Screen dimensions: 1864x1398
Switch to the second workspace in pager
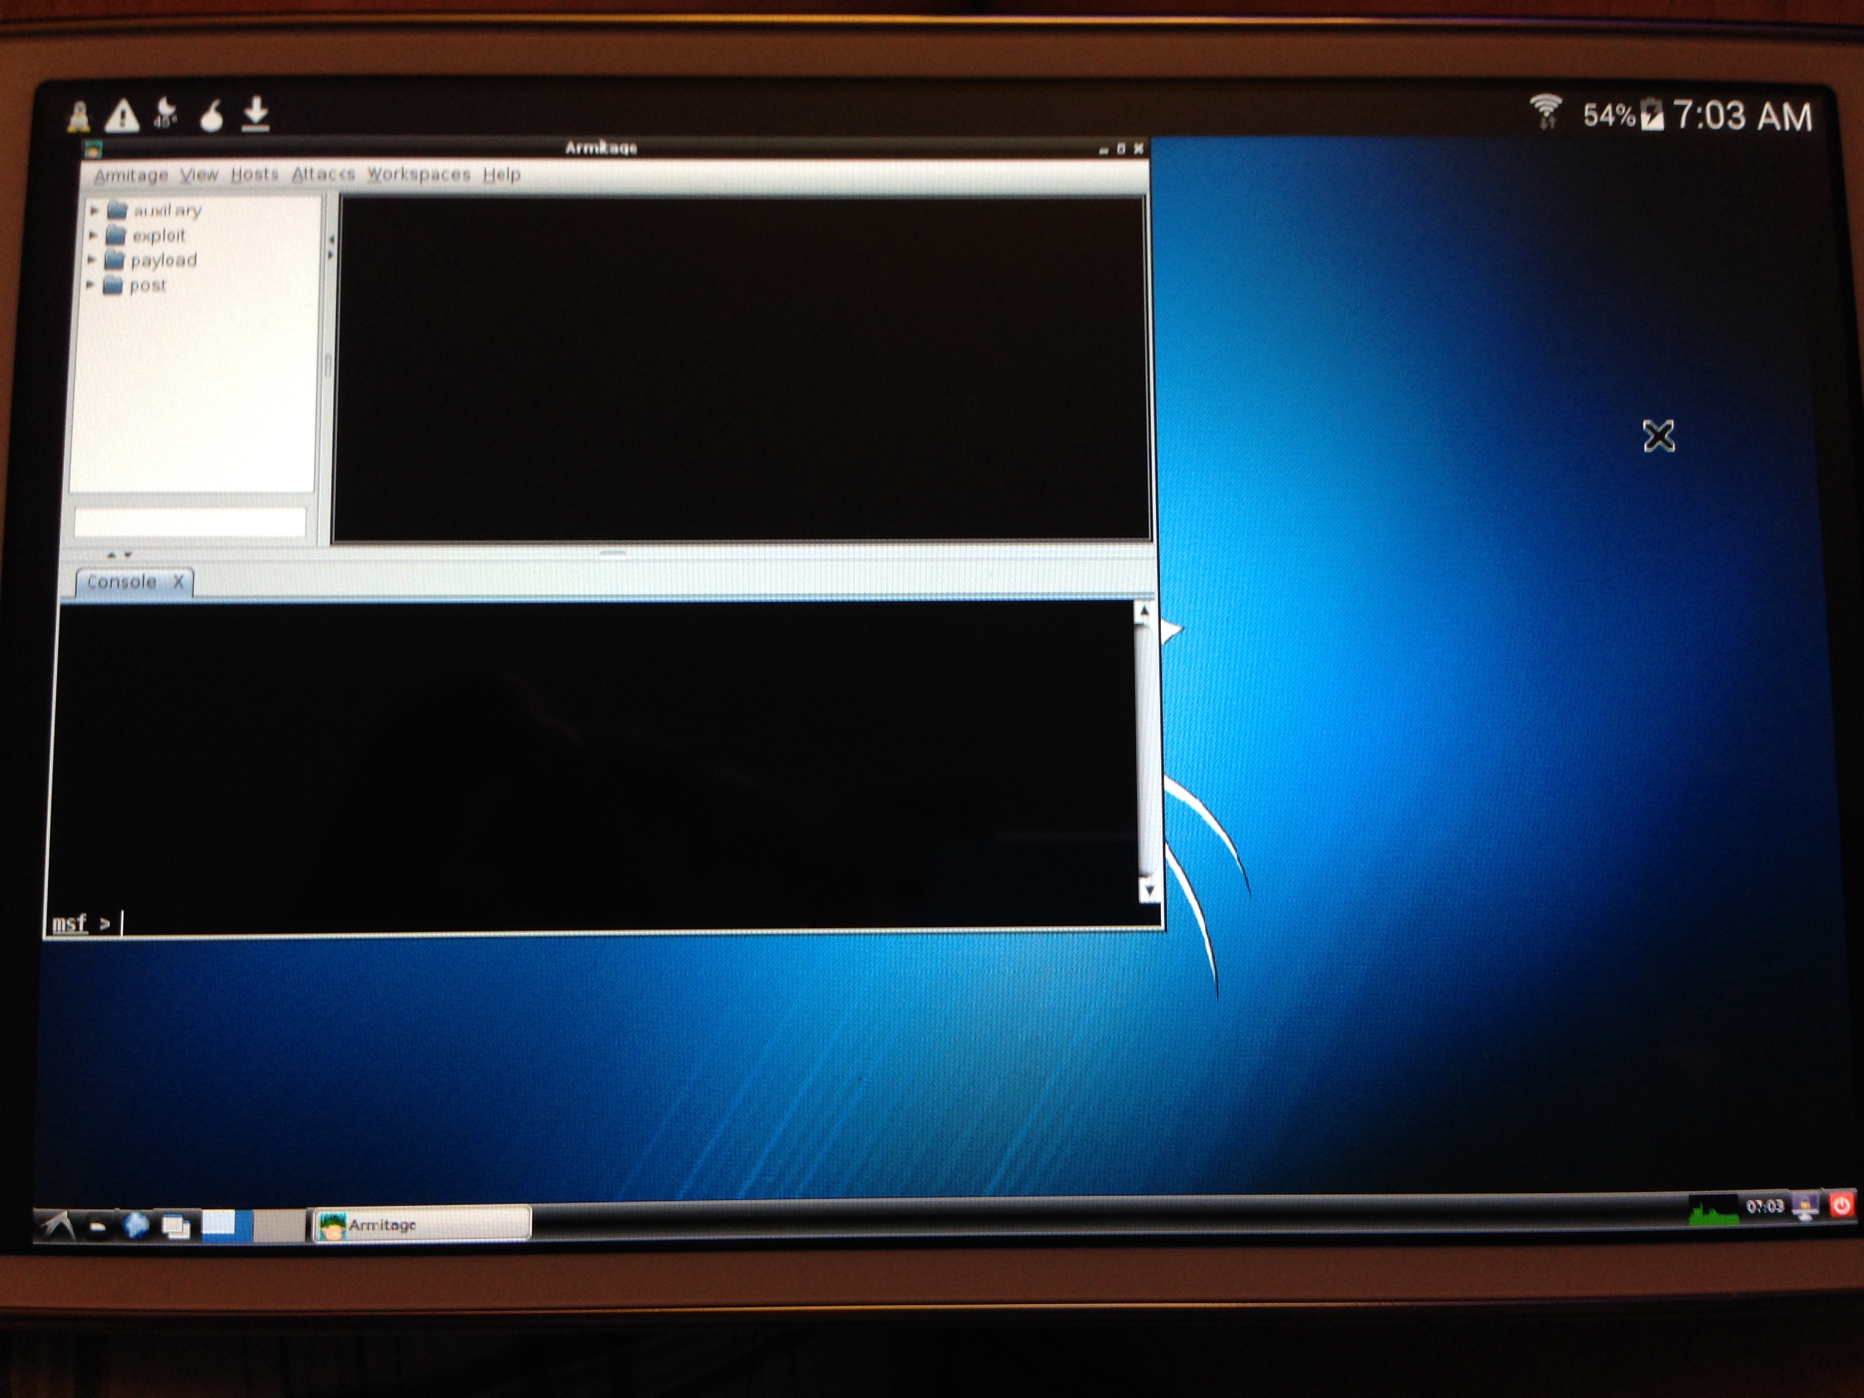pyautogui.click(x=279, y=1226)
